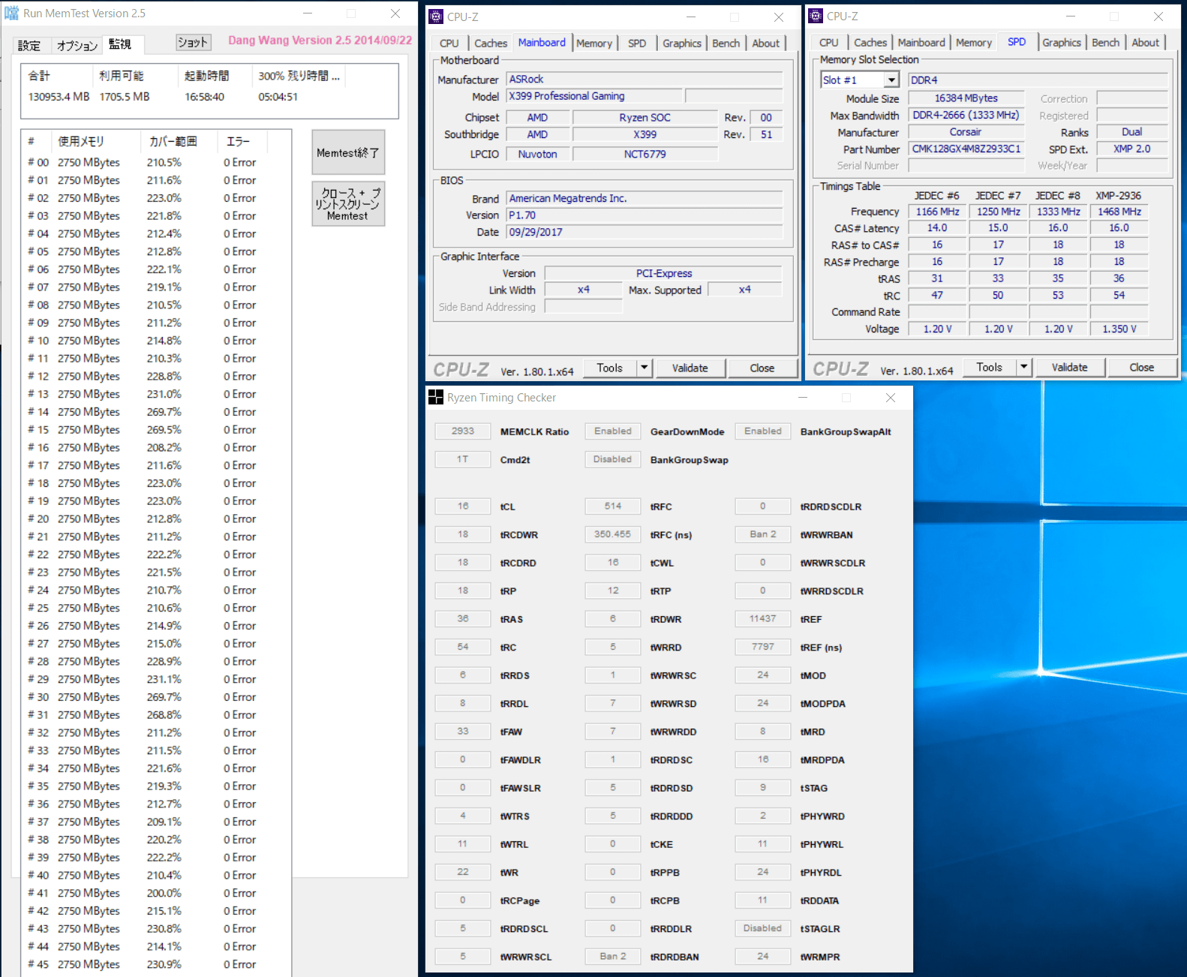Click the ASRock manufacturer field
Viewport: 1187px width, 977px height.
(x=645, y=79)
